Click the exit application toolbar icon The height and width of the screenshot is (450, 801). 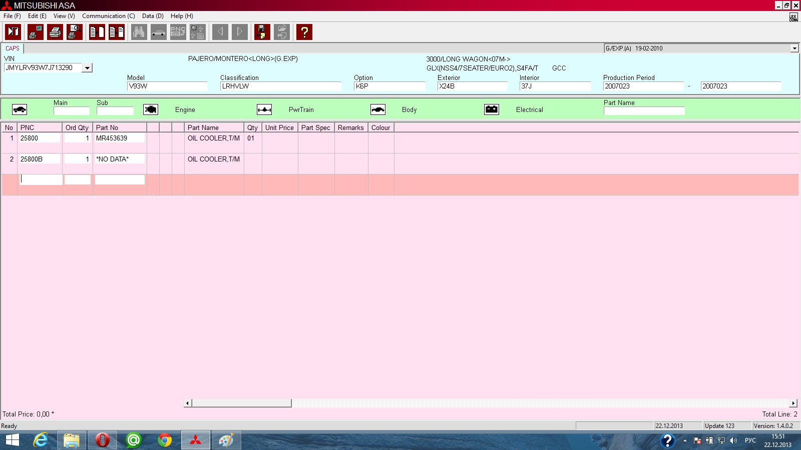point(13,32)
